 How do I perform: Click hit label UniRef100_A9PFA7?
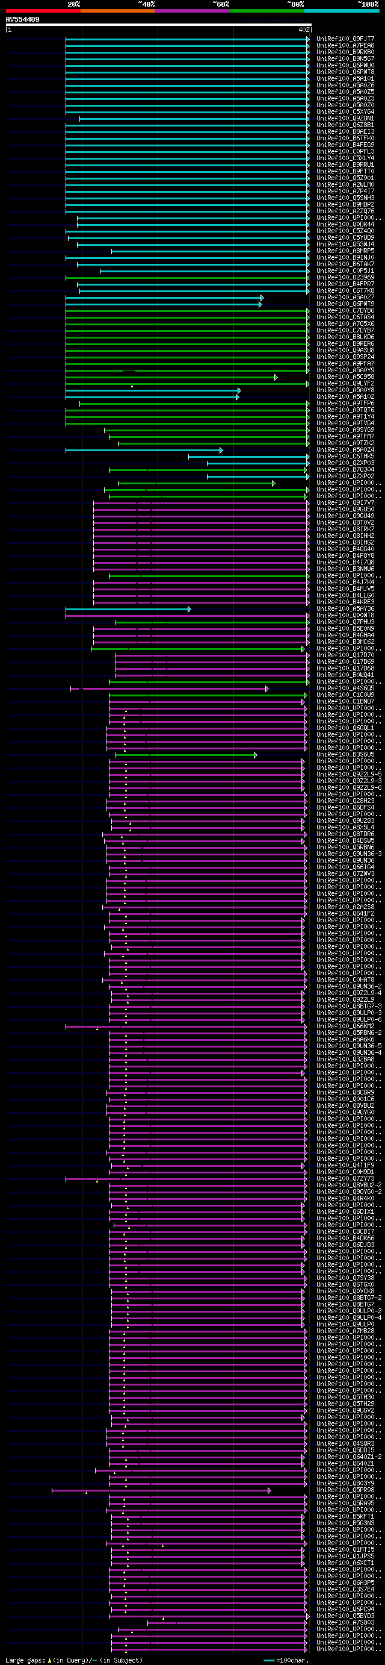click(345, 364)
